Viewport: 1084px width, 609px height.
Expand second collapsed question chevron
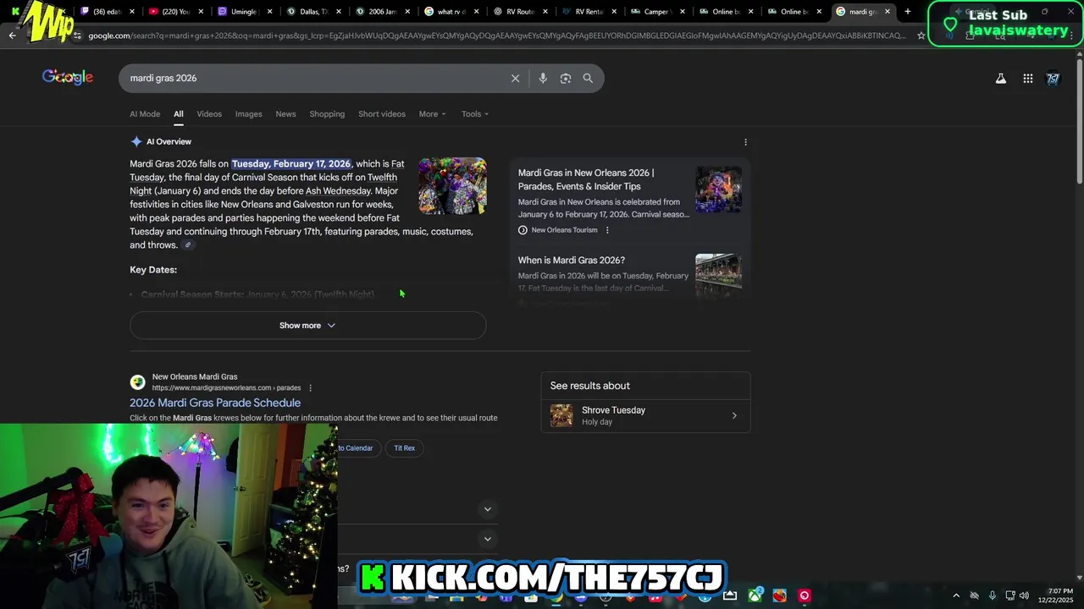pyautogui.click(x=487, y=539)
